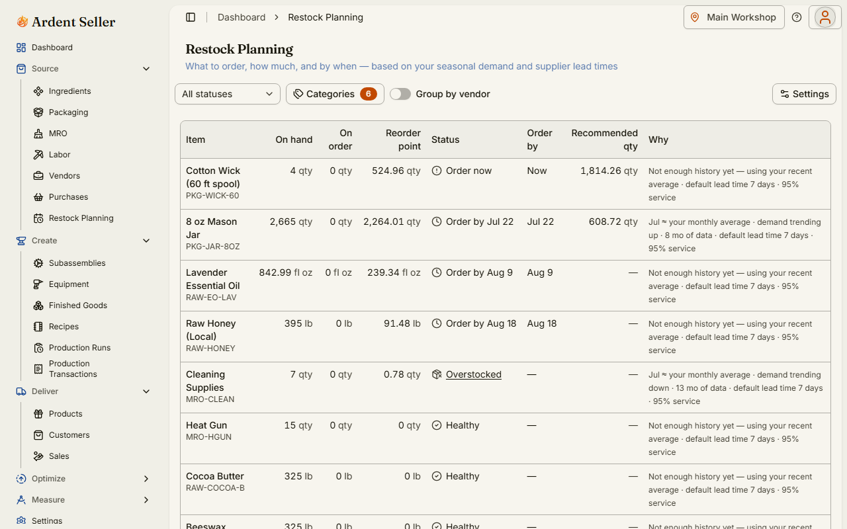Screen dimensions: 847x529
Task: Open the user profile avatar
Action: 825,17
